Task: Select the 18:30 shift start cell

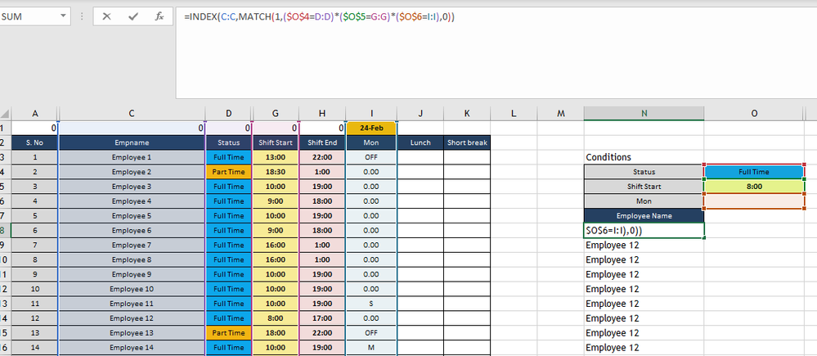Action: 275,172
